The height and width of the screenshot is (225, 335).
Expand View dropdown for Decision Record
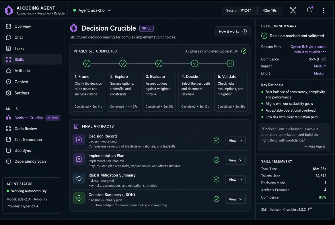[x=235, y=141]
